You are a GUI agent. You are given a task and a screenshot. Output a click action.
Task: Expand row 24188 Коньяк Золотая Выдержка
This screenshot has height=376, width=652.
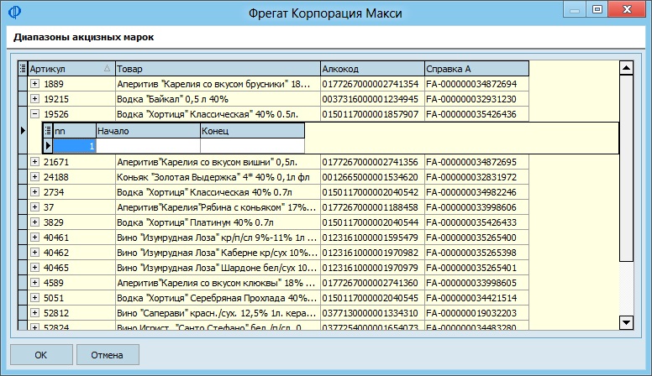[35, 177]
